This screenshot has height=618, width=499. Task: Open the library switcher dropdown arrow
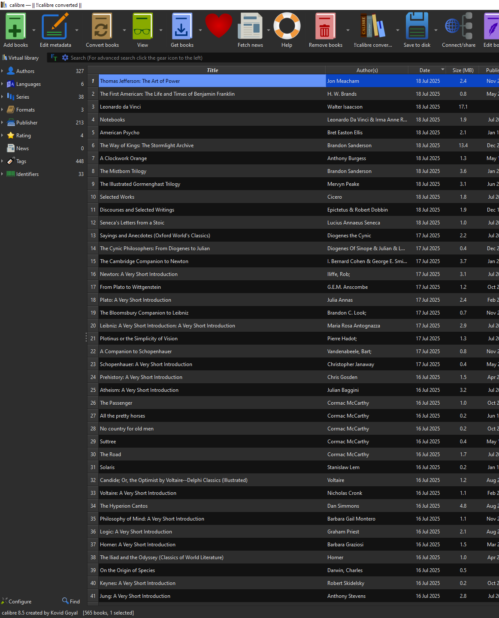click(x=398, y=30)
